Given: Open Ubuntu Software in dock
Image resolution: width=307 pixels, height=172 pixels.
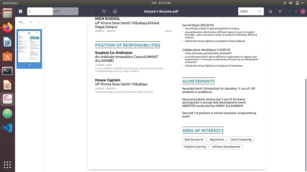Looking at the screenshot, I should (x=7, y=56).
